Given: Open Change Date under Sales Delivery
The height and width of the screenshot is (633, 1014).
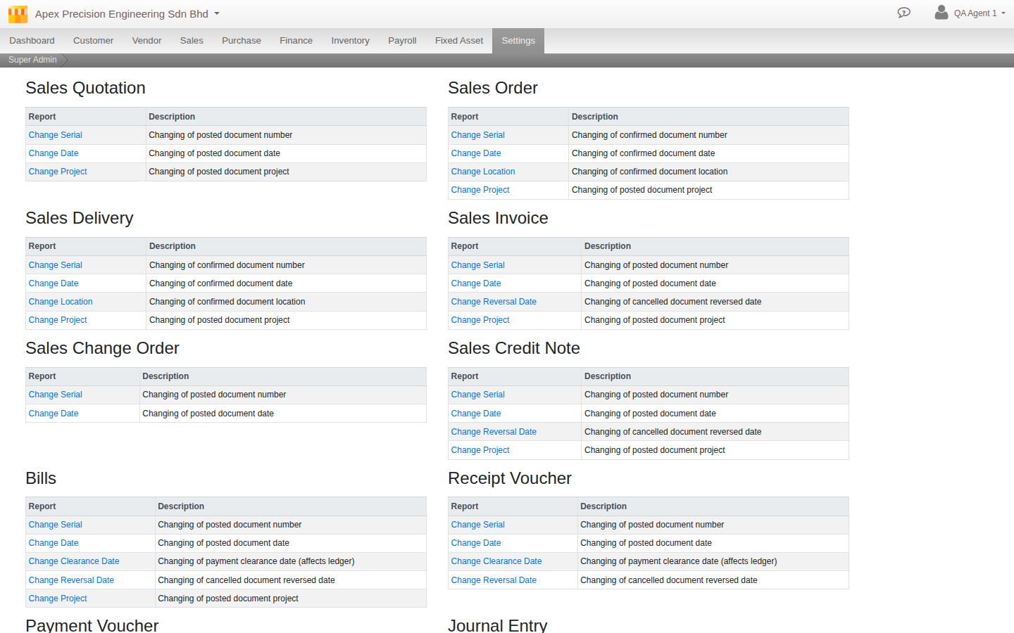Looking at the screenshot, I should tap(54, 283).
